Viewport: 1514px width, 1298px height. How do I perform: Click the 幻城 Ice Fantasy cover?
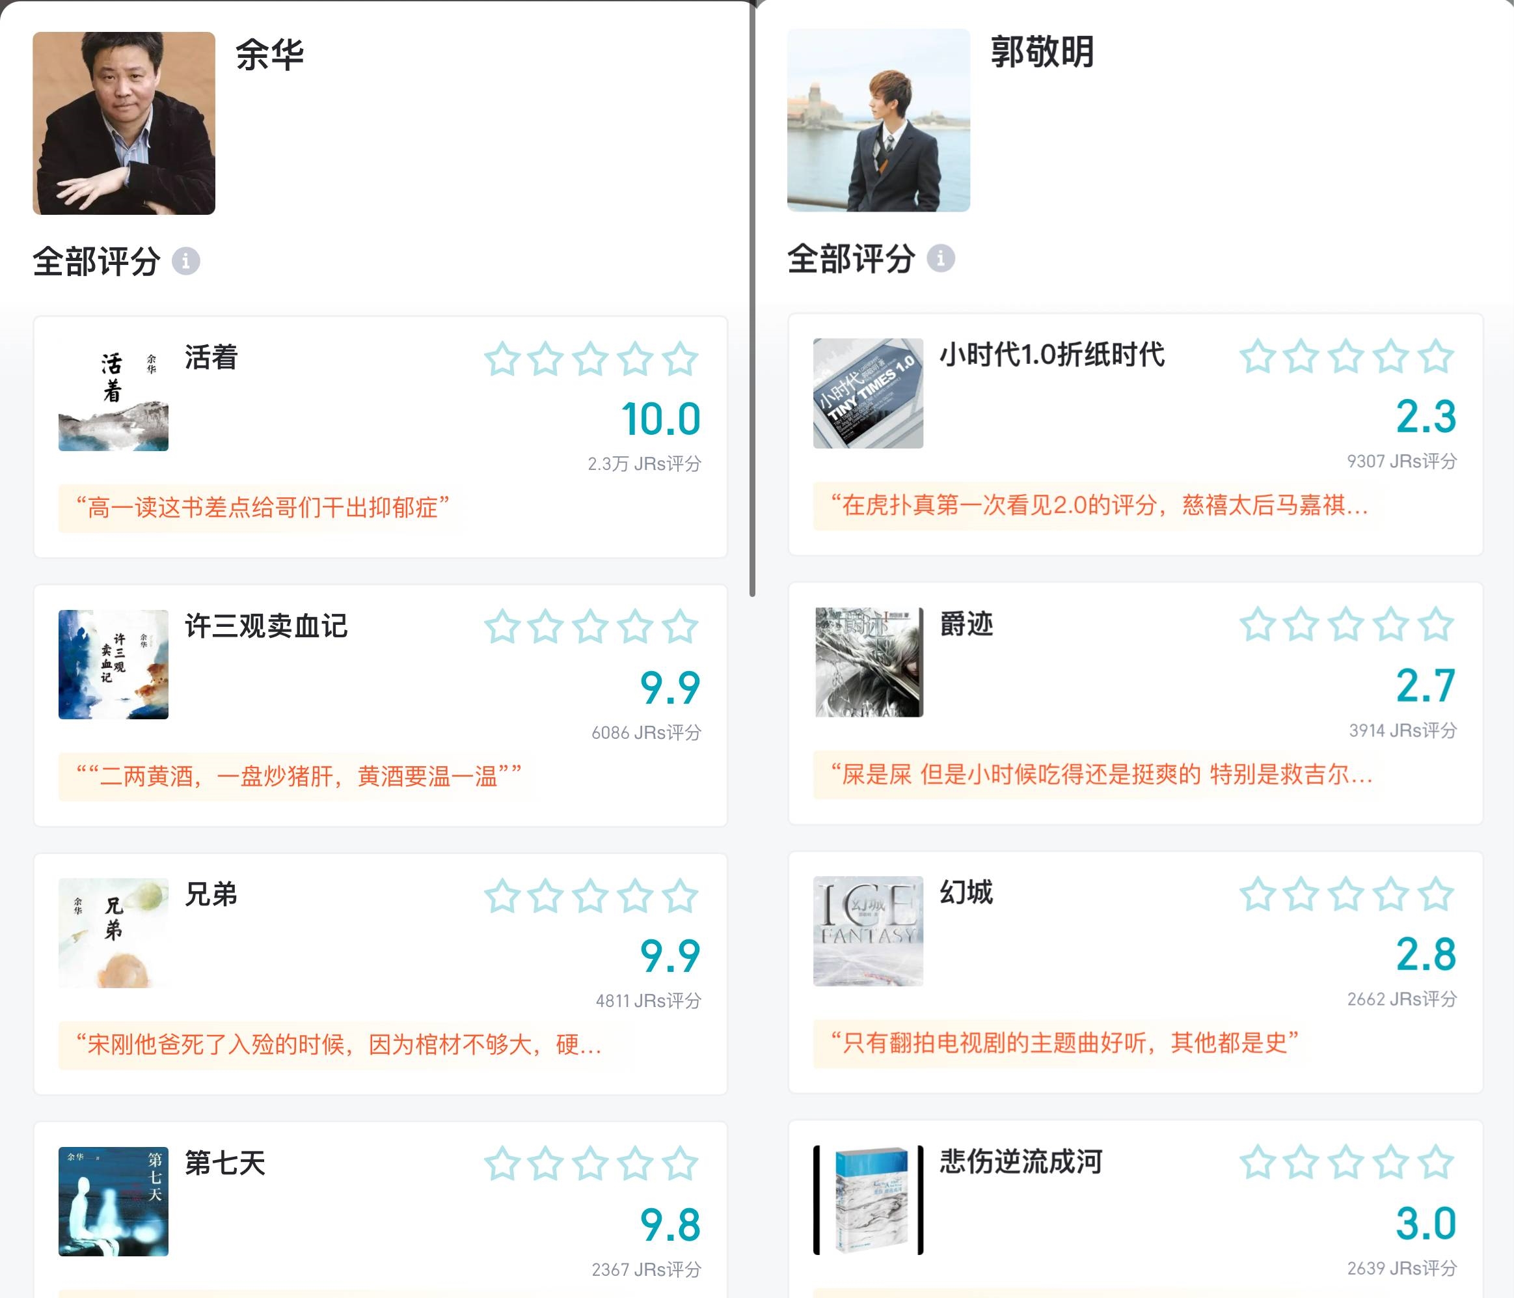868,932
